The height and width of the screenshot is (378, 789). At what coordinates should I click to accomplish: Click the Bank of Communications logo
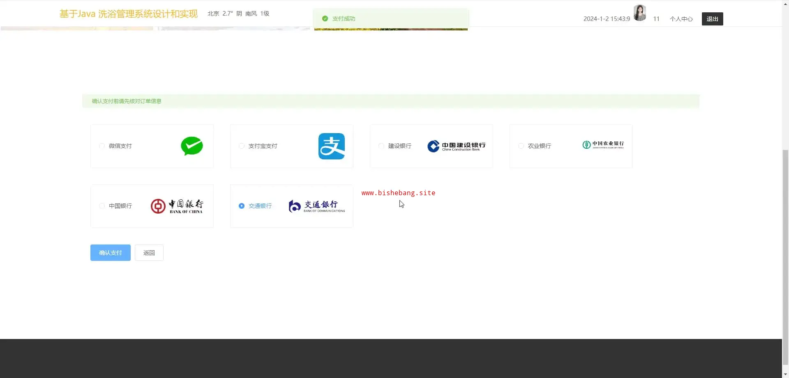317,206
